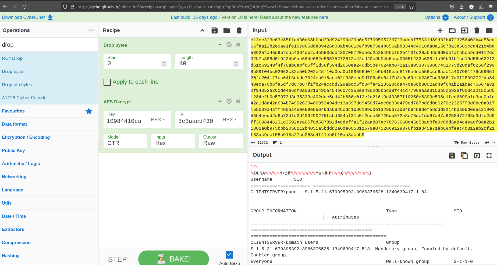This screenshot has width=497, height=265.
Task: Load a recipe using the folder icon
Action: pos(227,30)
